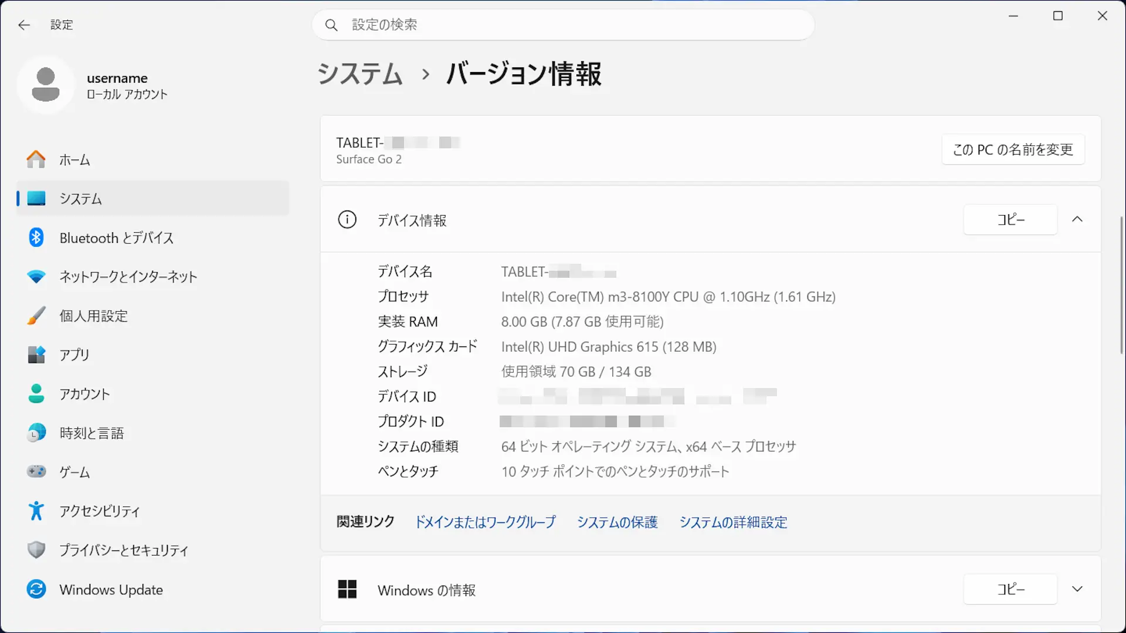Click the search magnifier icon
This screenshot has height=633, width=1126.
[x=331, y=25]
